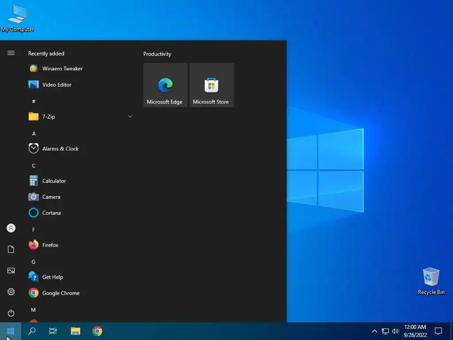Launch Video Editor app
The height and width of the screenshot is (340, 453).
[81, 85]
